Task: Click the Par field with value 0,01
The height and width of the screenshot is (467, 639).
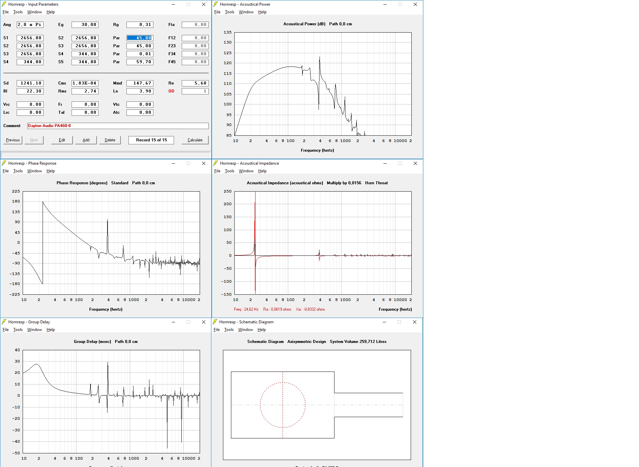Action: pos(140,54)
